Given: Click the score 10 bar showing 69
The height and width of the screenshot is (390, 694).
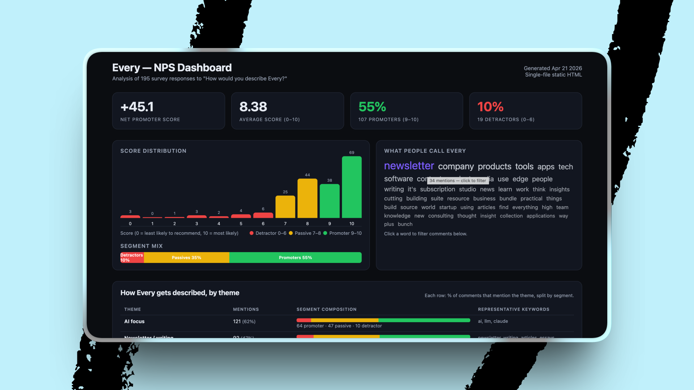Looking at the screenshot, I should tap(352, 187).
